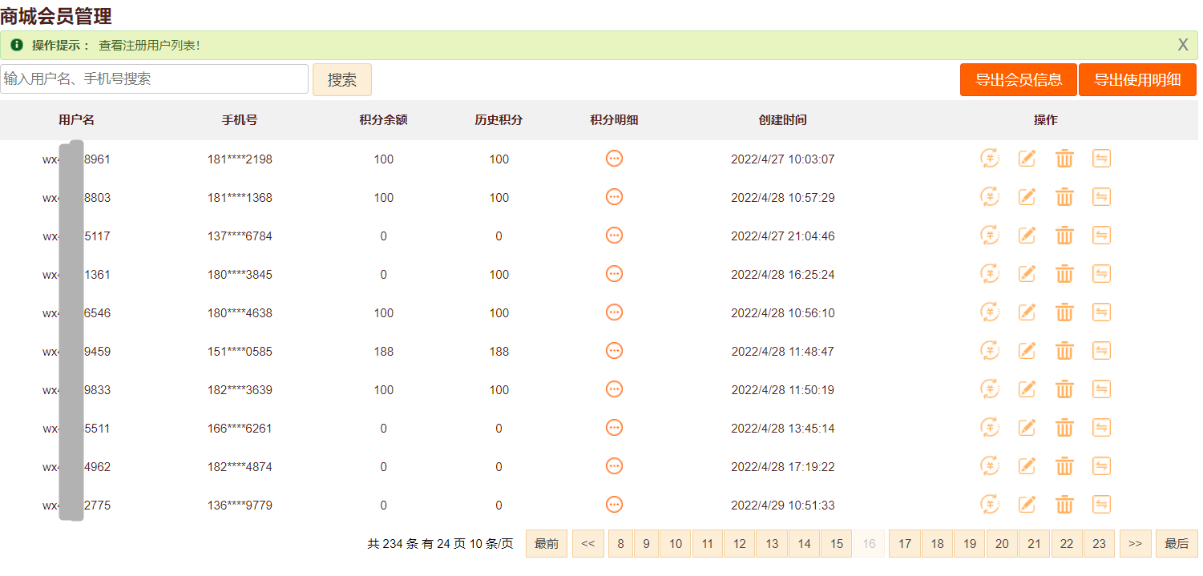Delete the member with phone 166****6261
Image resolution: width=1203 pixels, height=576 pixels.
pyautogui.click(x=1064, y=428)
